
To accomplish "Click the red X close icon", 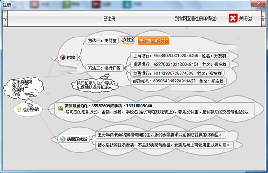I will pyautogui.click(x=233, y=18).
